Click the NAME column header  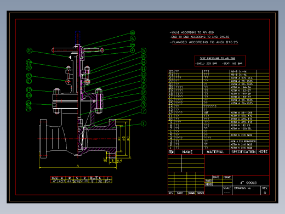(x=187, y=152)
